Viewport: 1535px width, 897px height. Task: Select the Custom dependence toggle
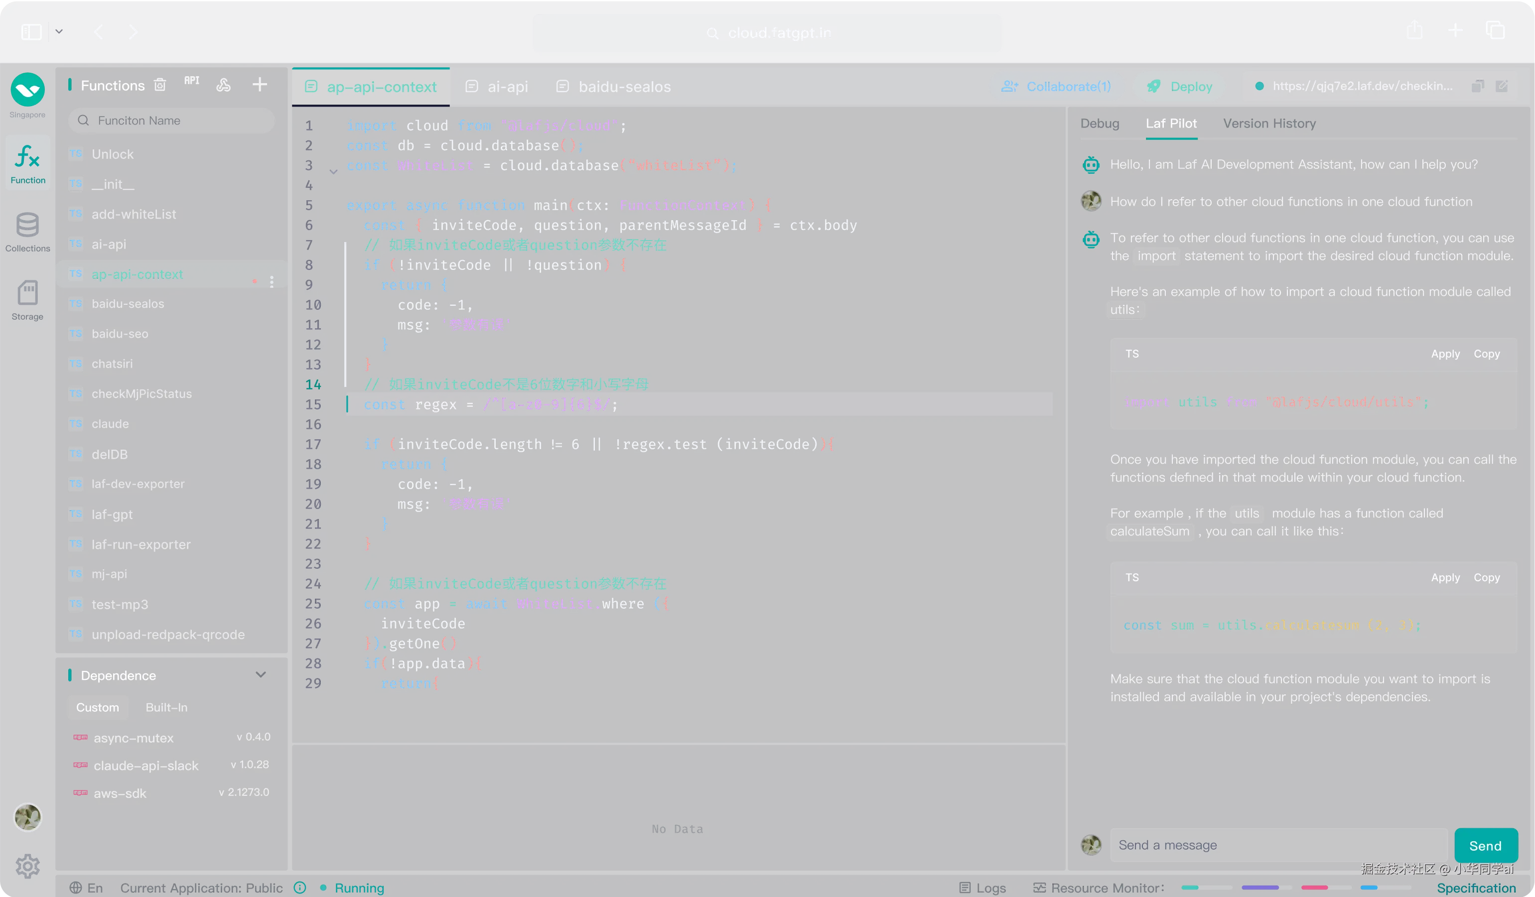coord(98,707)
